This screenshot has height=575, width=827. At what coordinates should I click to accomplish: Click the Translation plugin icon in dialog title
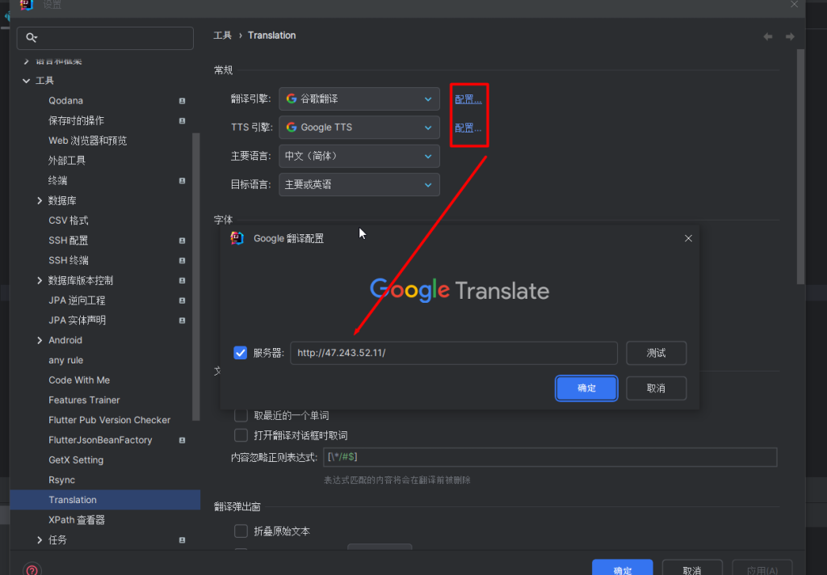[x=236, y=238]
